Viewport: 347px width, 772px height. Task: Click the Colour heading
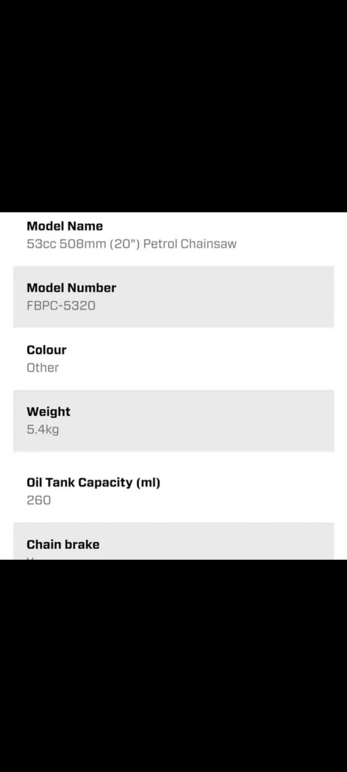(47, 350)
